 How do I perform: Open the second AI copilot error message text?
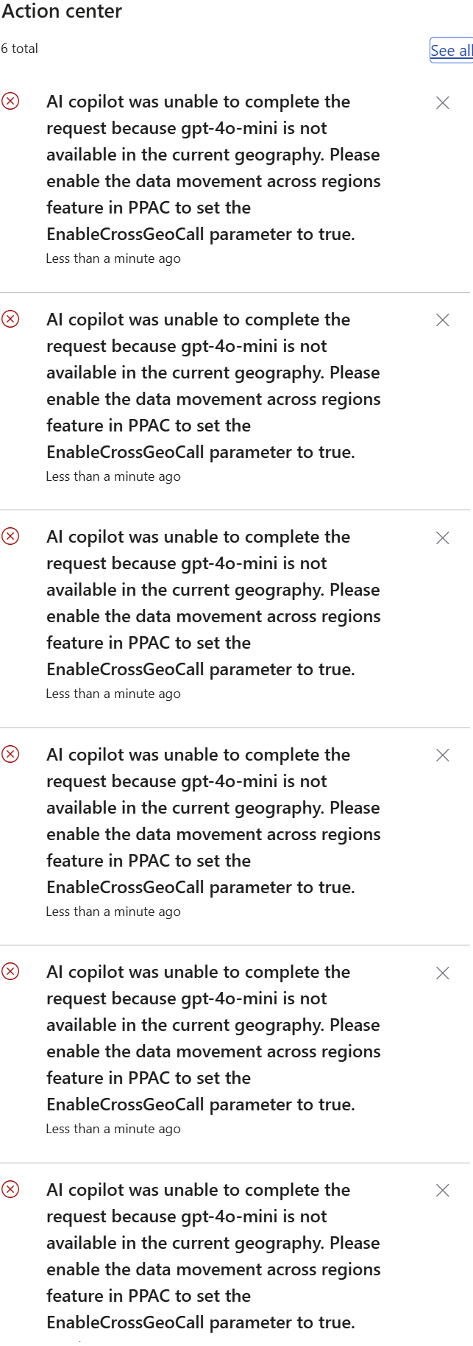[213, 386]
